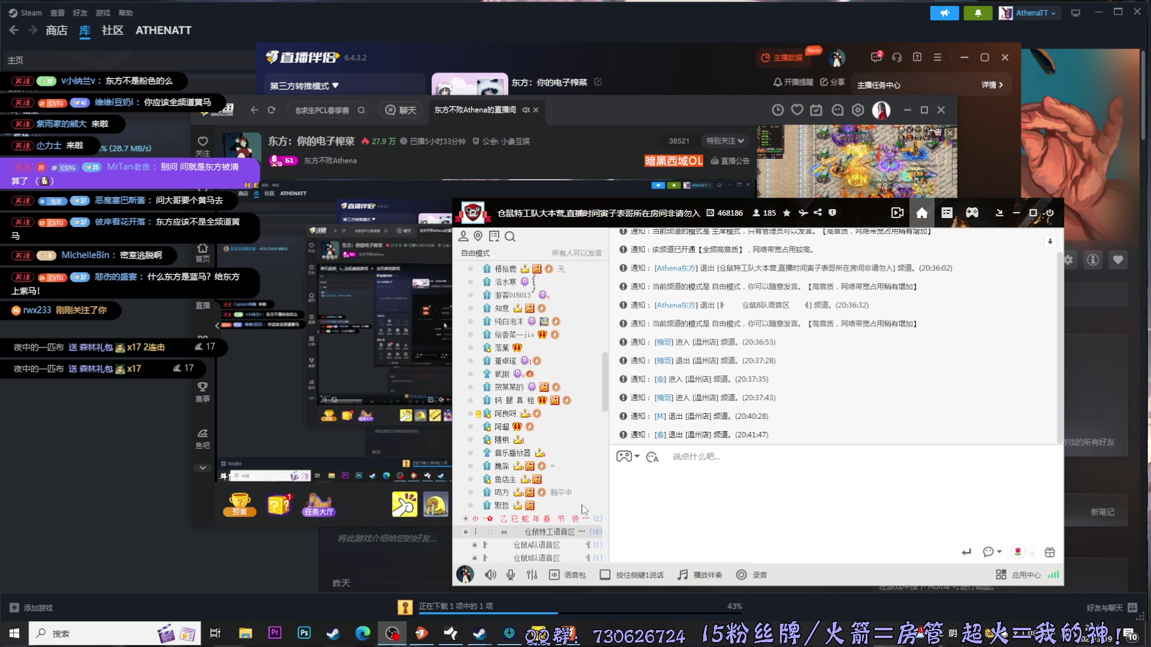Open the emoji picker beside chat input
1151x647 pixels.
(652, 457)
